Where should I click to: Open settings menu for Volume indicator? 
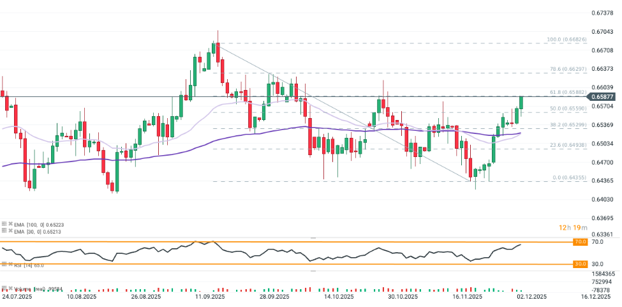[x=4, y=288]
